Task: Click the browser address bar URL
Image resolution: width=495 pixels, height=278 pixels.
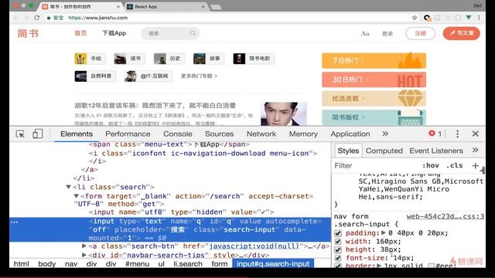Action: [98, 18]
